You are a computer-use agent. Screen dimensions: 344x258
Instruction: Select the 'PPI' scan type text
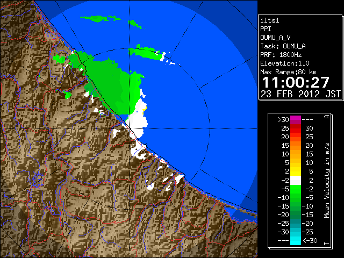266,29
